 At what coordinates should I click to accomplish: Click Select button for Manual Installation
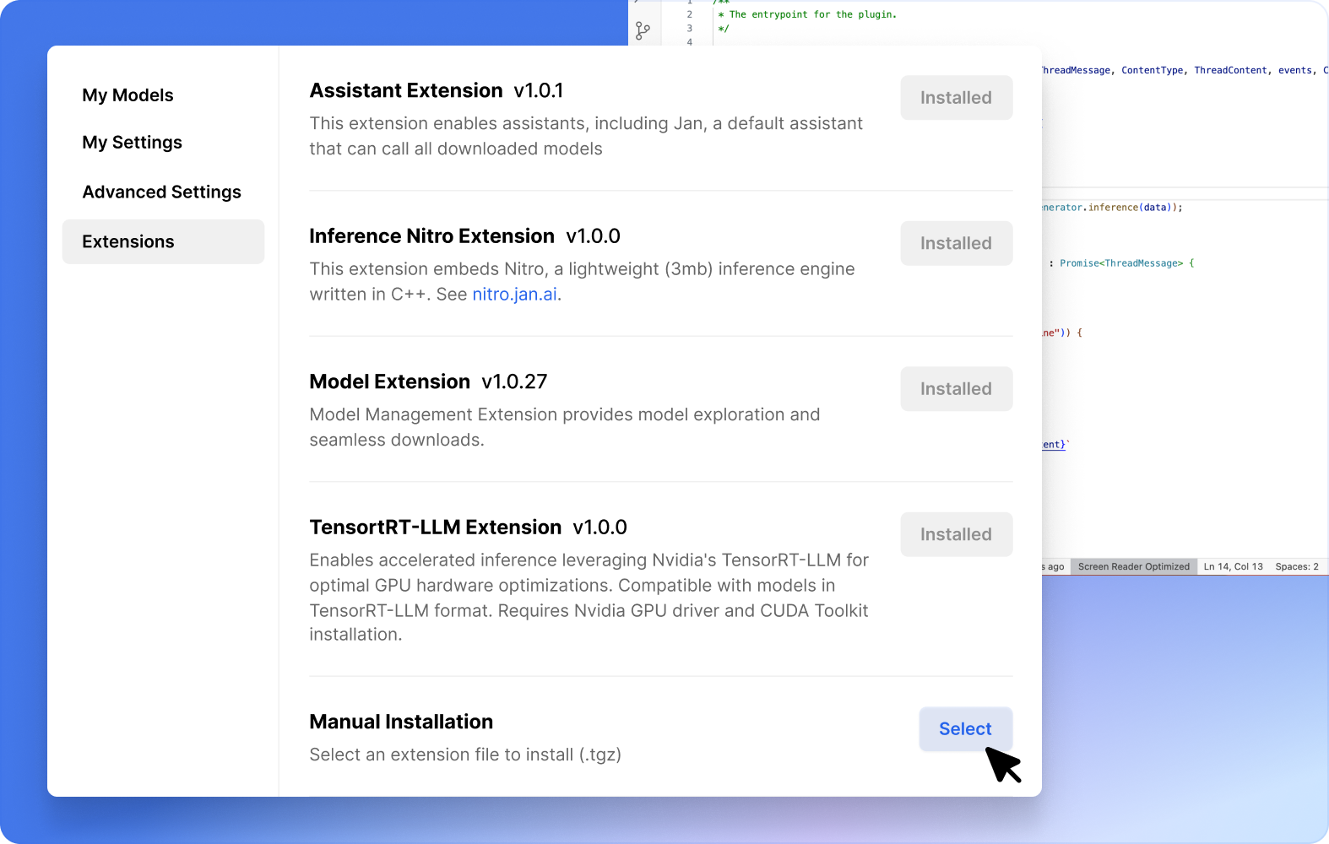(965, 729)
